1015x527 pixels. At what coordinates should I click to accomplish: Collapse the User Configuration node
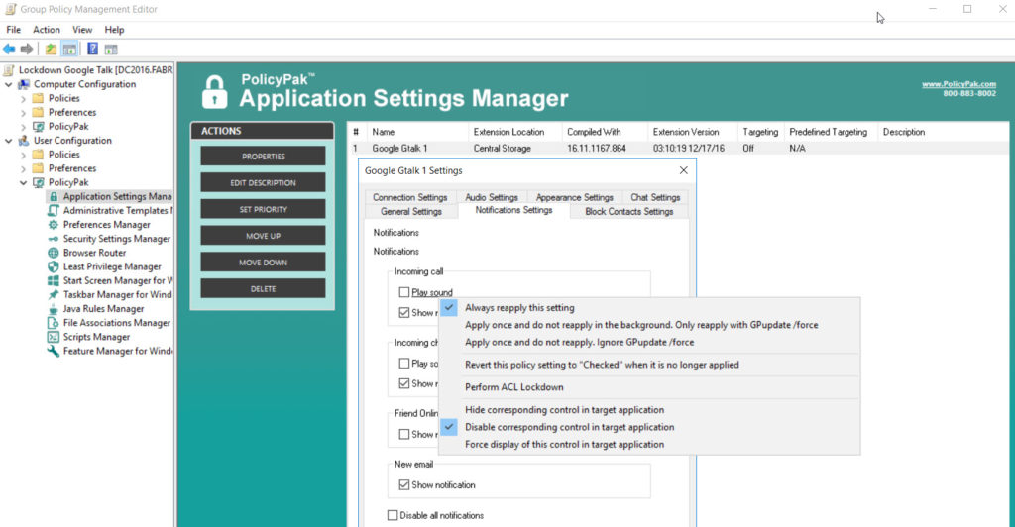click(x=8, y=141)
